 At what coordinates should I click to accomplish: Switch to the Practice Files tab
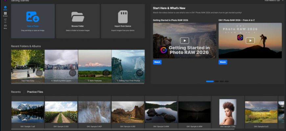point(35,92)
